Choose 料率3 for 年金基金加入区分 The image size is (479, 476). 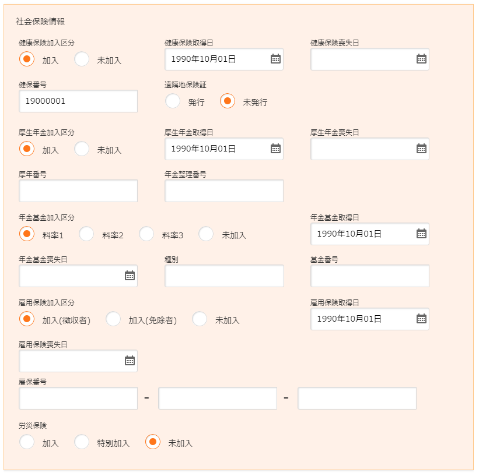[146, 234]
